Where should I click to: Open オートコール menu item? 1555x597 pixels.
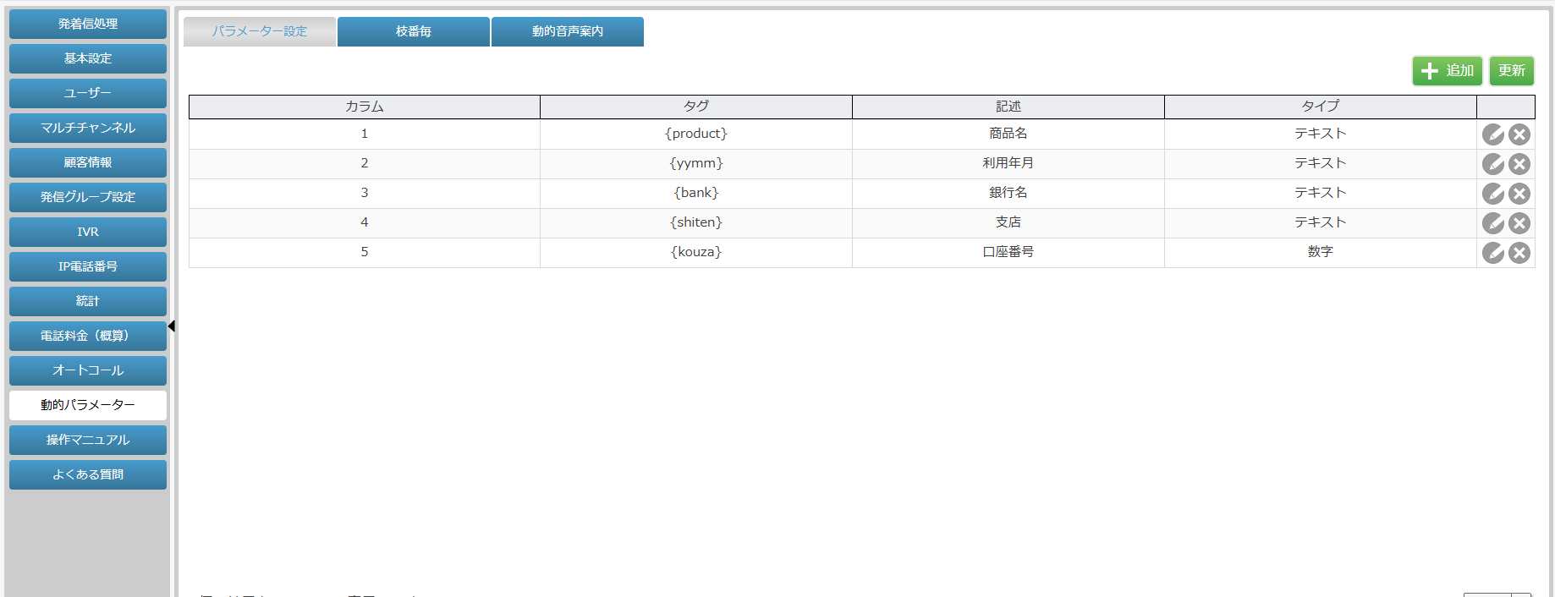pyautogui.click(x=88, y=370)
